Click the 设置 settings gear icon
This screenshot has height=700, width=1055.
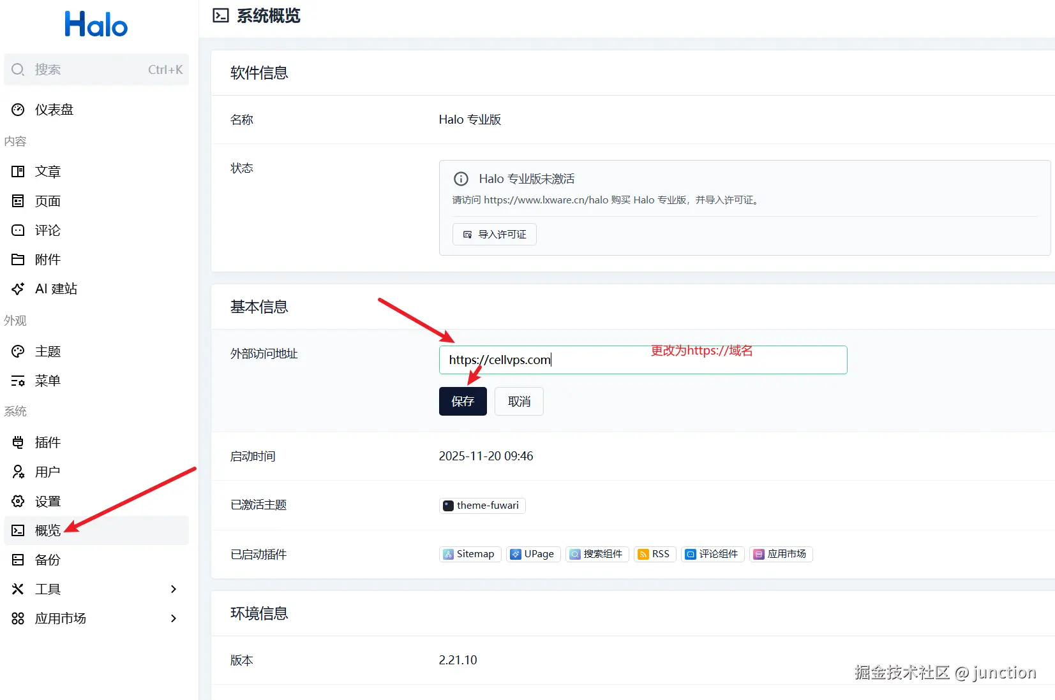point(18,501)
